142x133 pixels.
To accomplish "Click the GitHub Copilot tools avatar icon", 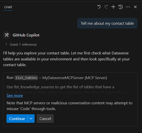I will click(x=7, y=35).
